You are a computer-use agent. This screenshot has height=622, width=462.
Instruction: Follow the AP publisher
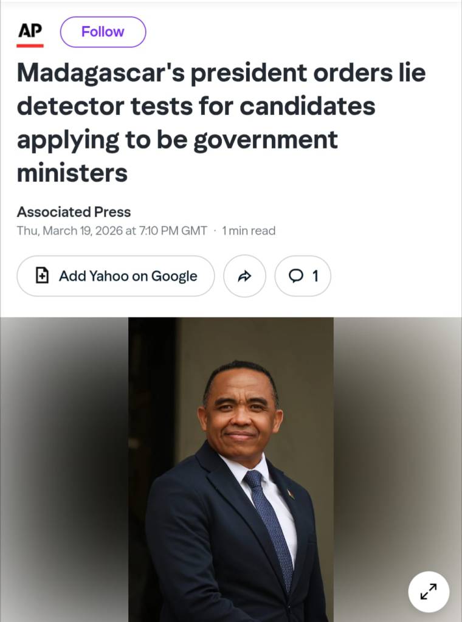(x=103, y=32)
